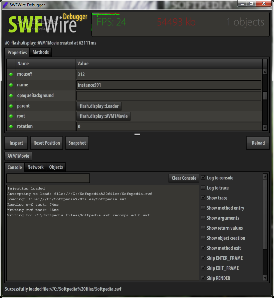Click the 'Writing to:' recompiled path line
The height and width of the screenshot is (298, 274).
pos(78,215)
